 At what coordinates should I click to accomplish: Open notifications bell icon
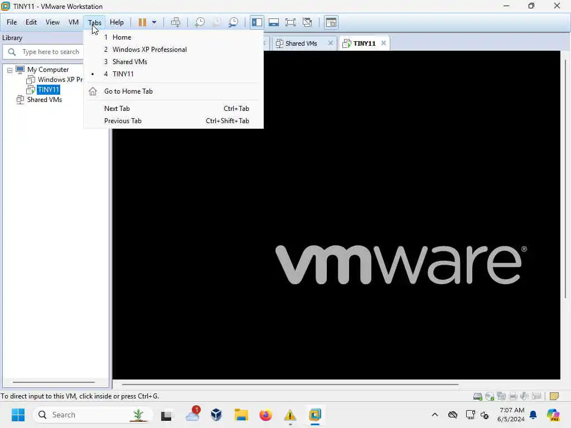point(533,415)
